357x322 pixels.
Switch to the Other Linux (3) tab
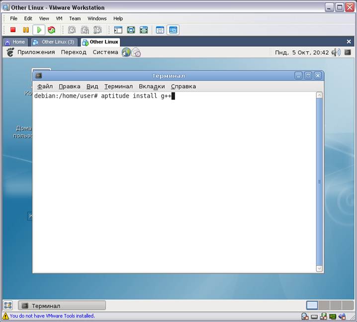click(x=54, y=42)
